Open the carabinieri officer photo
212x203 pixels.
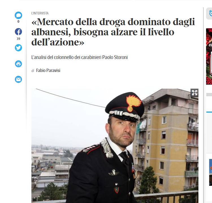tap(115, 146)
